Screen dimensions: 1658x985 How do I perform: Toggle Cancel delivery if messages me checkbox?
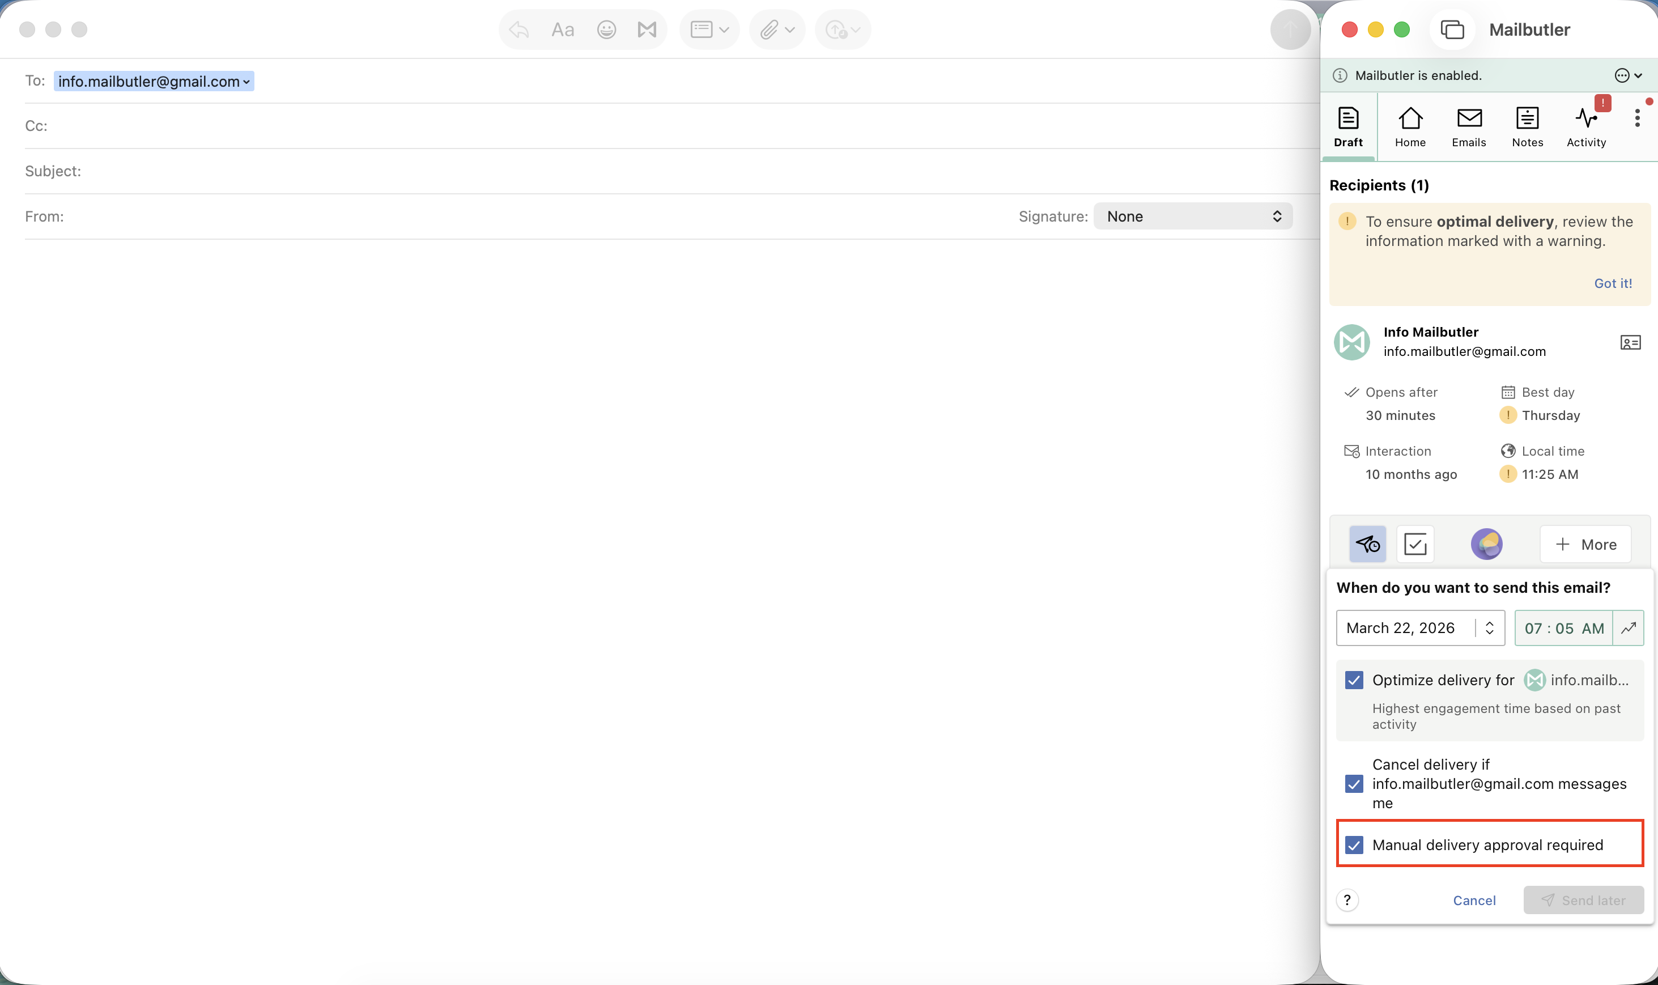(1354, 784)
